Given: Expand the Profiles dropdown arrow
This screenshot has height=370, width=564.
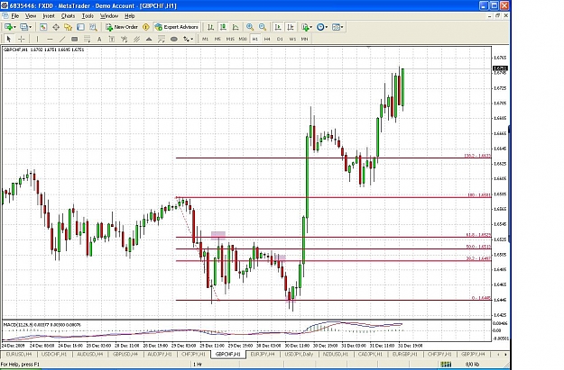Looking at the screenshot, I should point(30,27).
